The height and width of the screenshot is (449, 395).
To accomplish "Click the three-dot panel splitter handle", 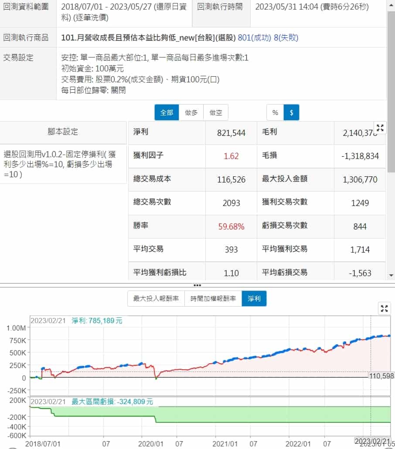I will [197, 285].
